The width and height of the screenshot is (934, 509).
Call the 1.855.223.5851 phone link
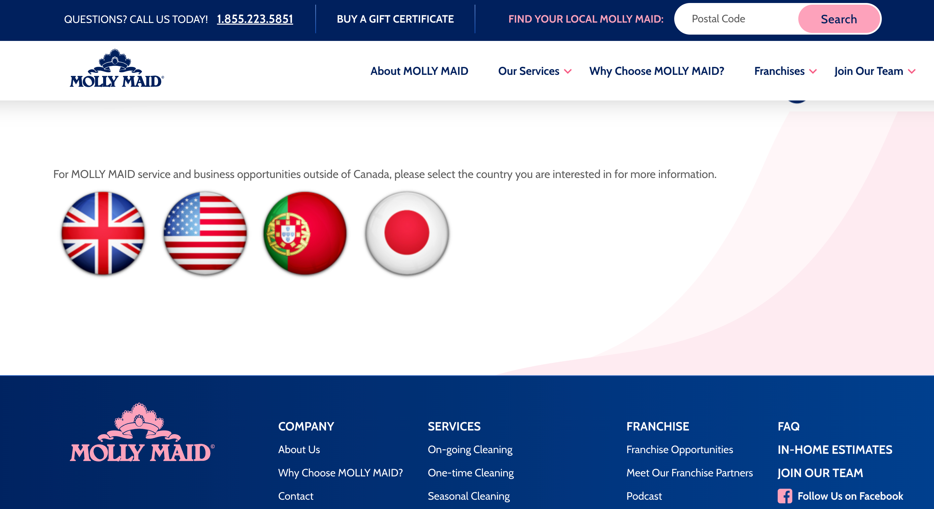coord(254,19)
